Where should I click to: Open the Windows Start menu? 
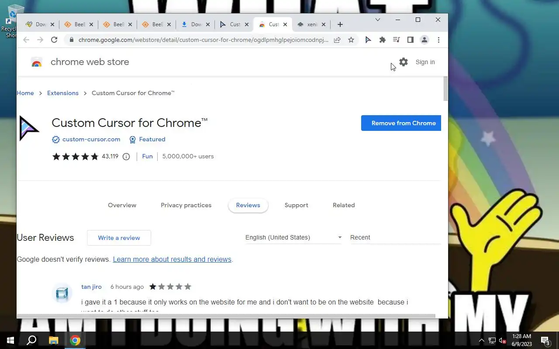click(10, 340)
